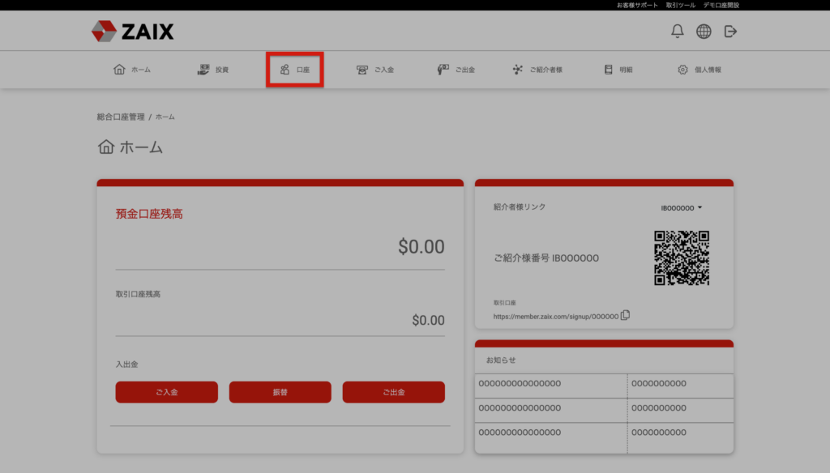Click the デモ口座開設 link
The width and height of the screenshot is (830, 473).
[x=721, y=5]
